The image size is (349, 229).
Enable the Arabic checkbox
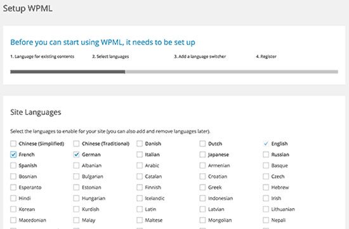[x=140, y=166]
